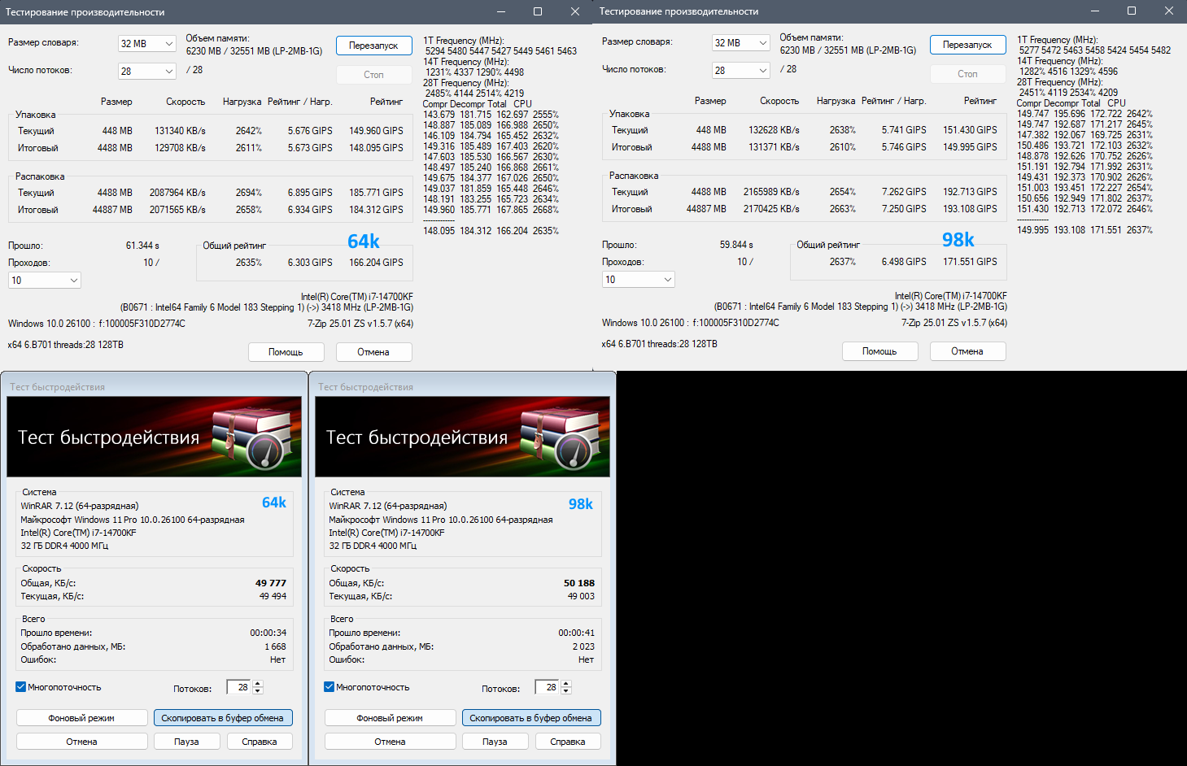
Task: Click WinRAR current speed value 49 003
Action: click(x=582, y=596)
